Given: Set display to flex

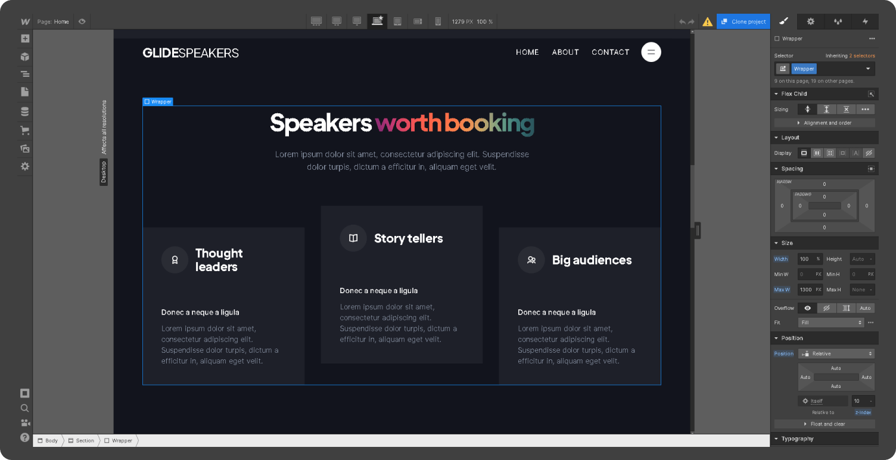Looking at the screenshot, I should (x=817, y=153).
